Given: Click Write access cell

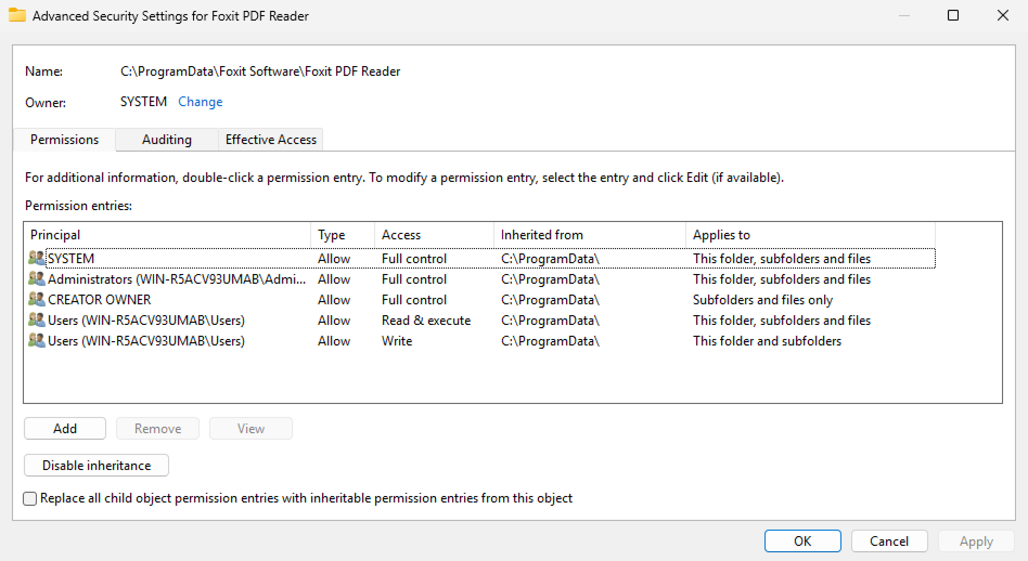Looking at the screenshot, I should click(x=397, y=341).
